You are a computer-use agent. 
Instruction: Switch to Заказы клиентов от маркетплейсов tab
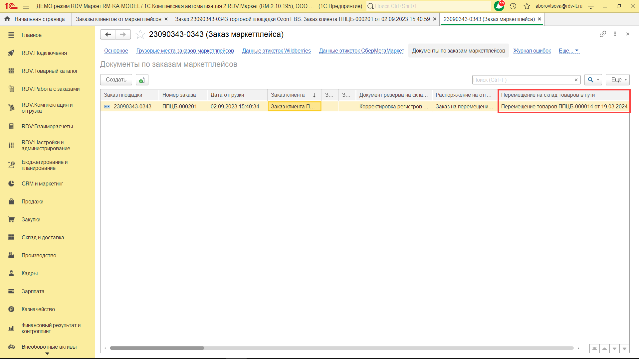[x=118, y=19]
